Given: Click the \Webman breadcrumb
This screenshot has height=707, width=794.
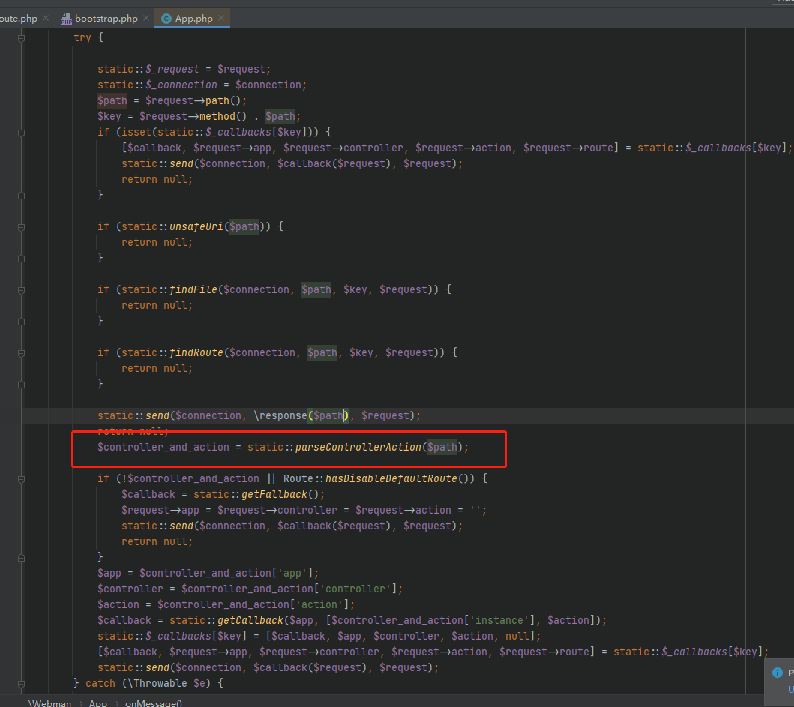Looking at the screenshot, I should coord(49,703).
